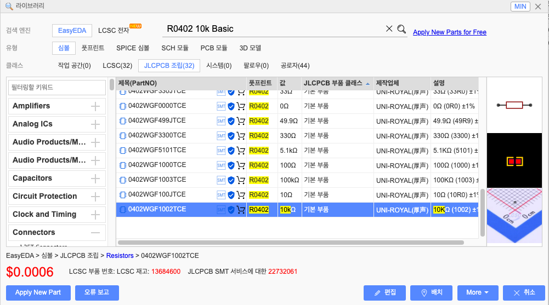The height and width of the screenshot is (305, 549).
Task: Switch to SPICE 심볼 tab
Action: (x=133, y=48)
